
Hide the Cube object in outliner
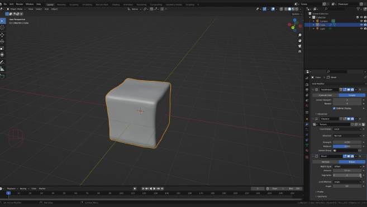point(361,25)
